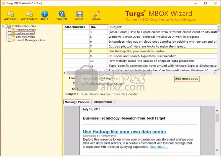Click the mailbox.mbox file icon

point(13,33)
